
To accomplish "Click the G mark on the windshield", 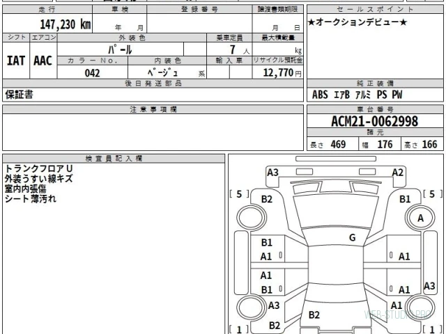I will click(x=352, y=237).
